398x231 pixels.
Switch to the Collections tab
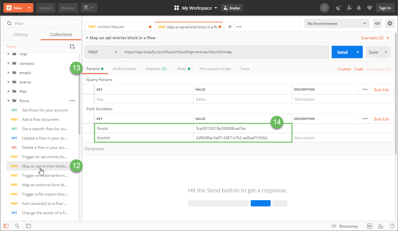(61, 35)
